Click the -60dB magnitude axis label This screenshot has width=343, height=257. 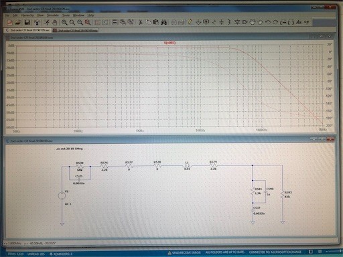pyautogui.click(x=10, y=127)
